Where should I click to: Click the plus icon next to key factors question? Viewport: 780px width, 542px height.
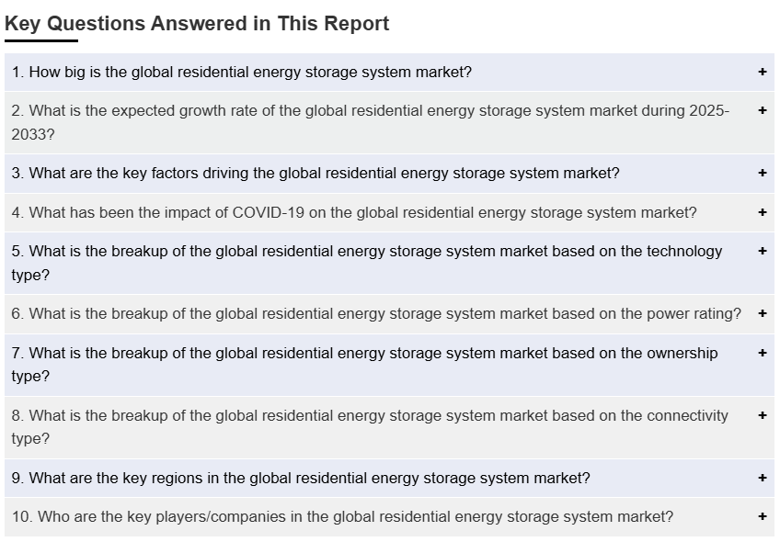(x=762, y=173)
